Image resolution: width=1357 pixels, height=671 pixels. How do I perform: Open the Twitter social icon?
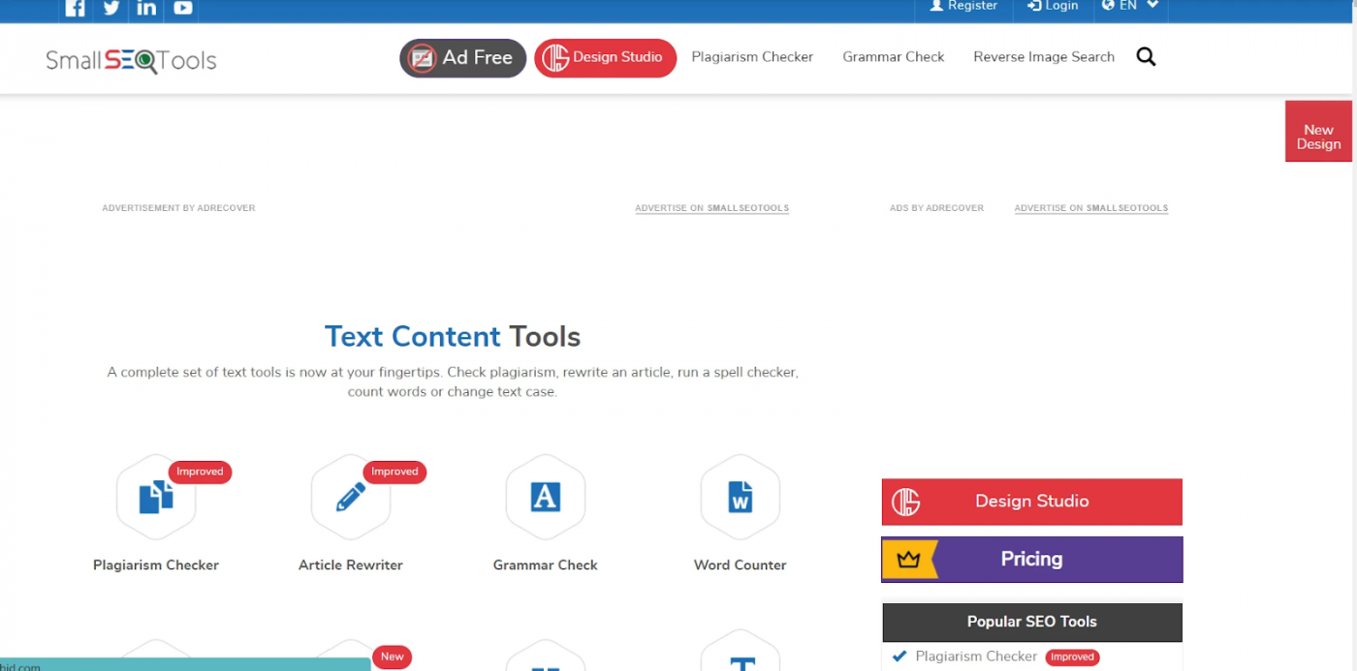pos(110,8)
